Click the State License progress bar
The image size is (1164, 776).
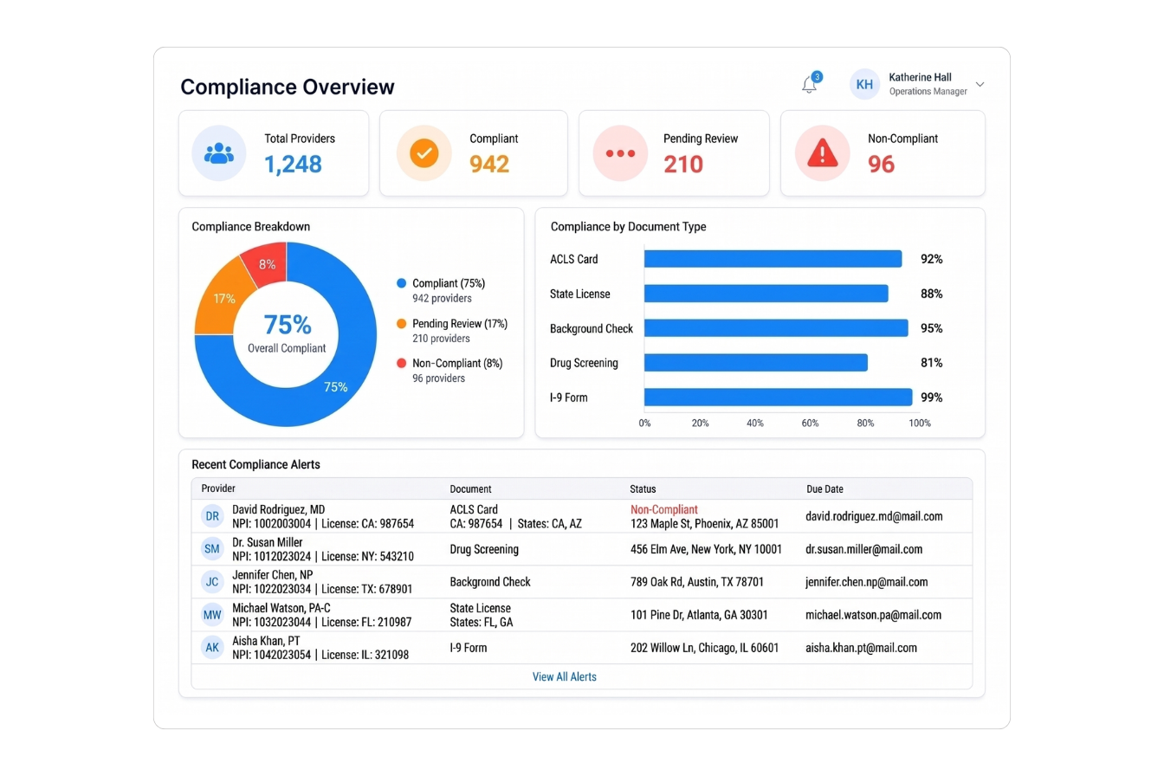[x=766, y=294]
